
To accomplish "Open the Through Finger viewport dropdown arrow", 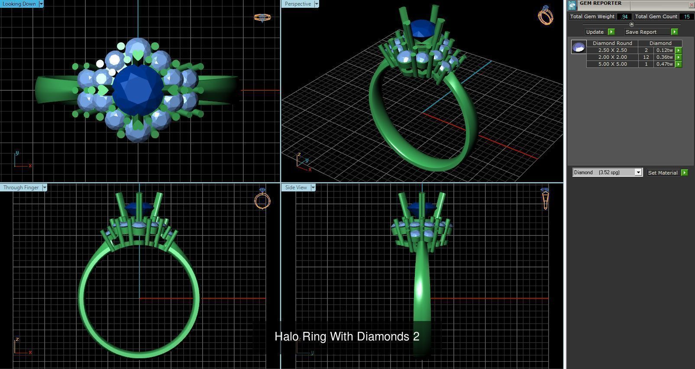I will [x=44, y=188].
